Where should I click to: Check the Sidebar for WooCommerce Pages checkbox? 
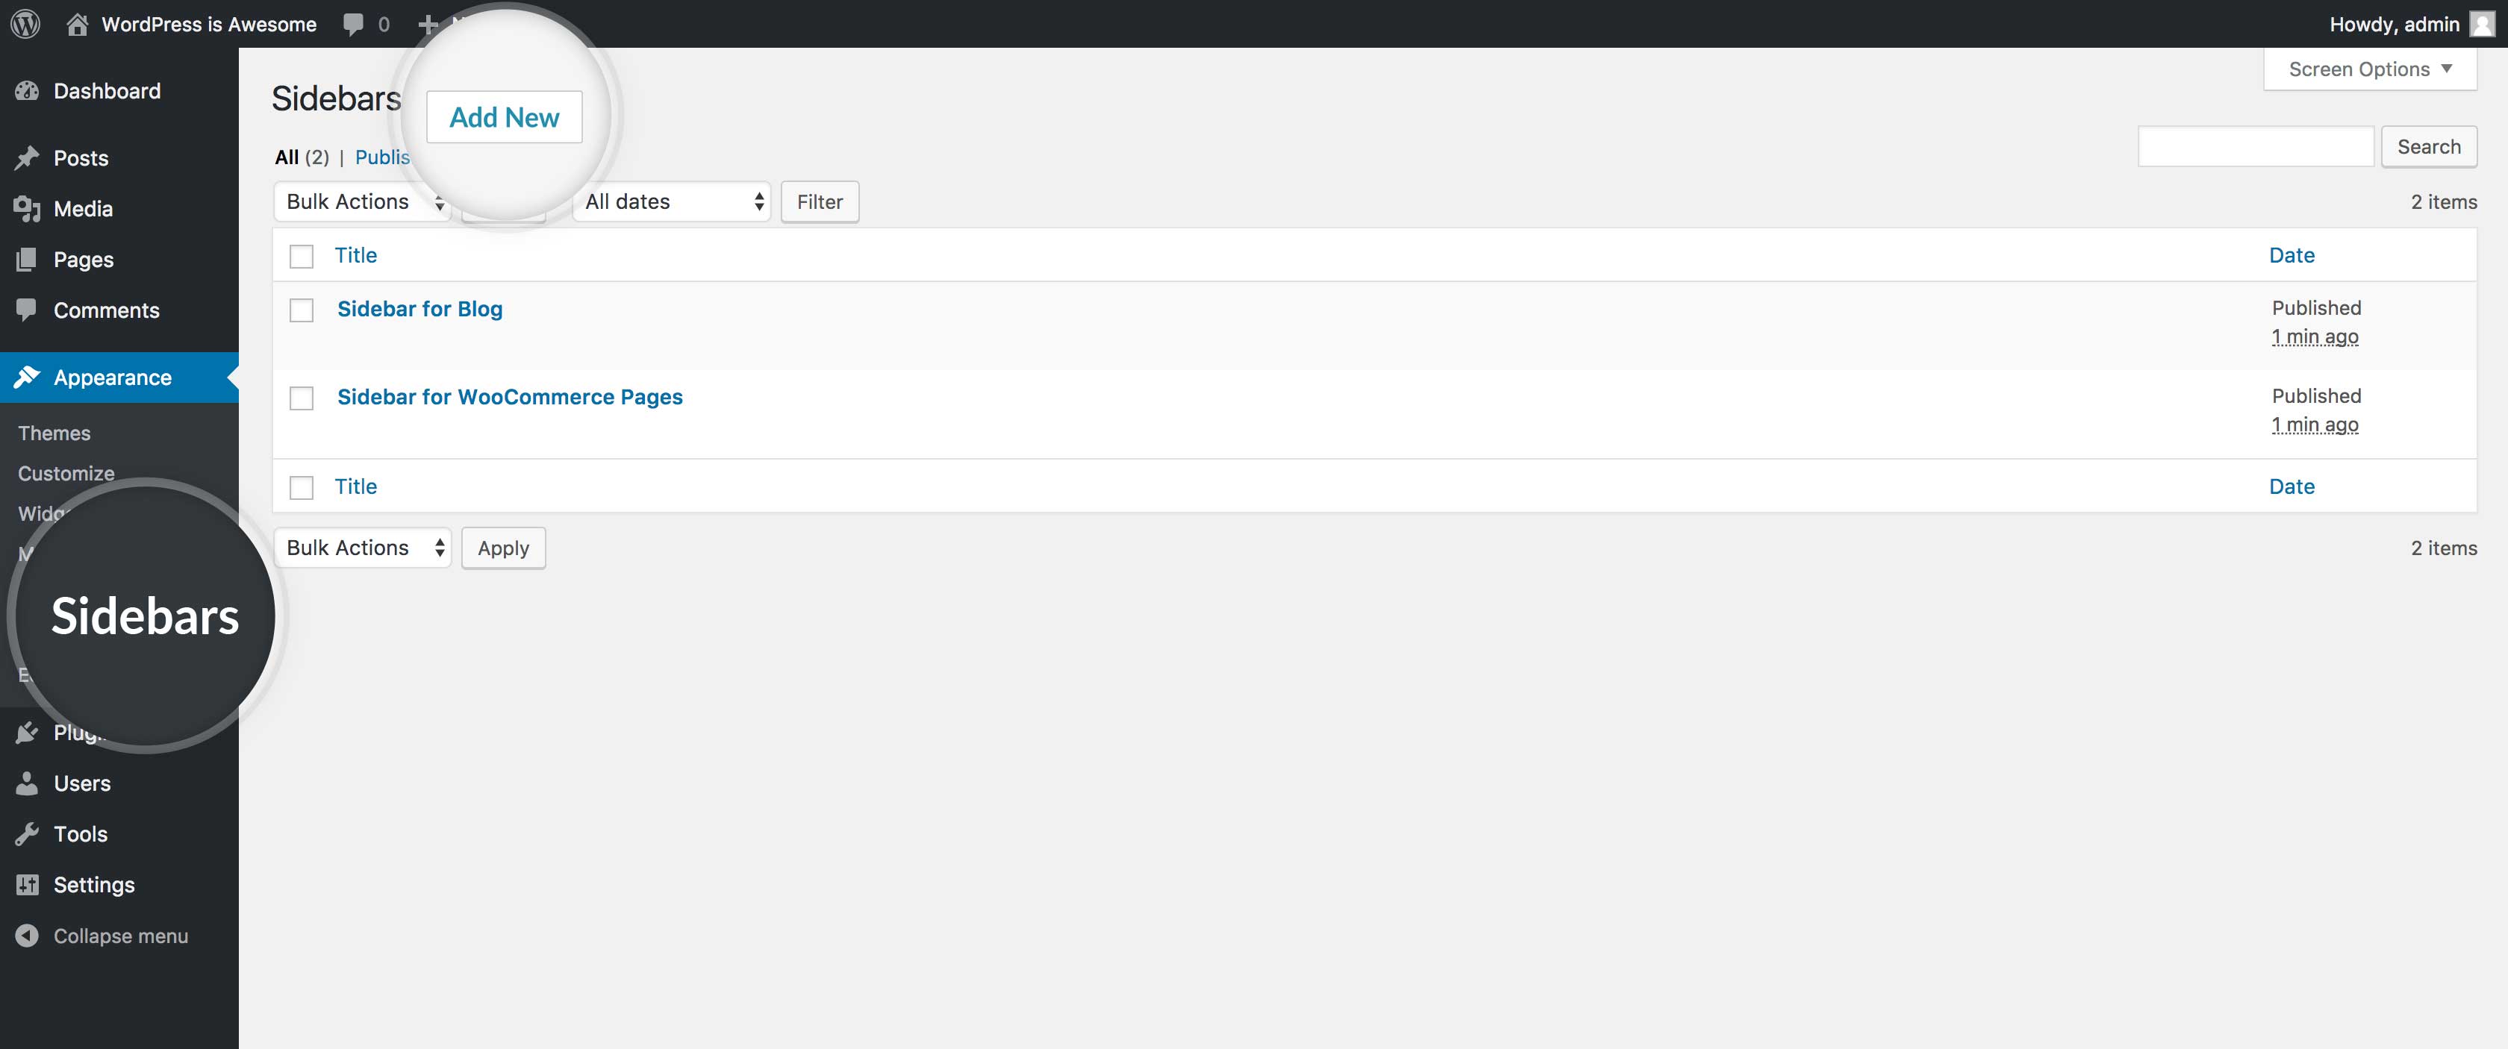pyautogui.click(x=302, y=398)
